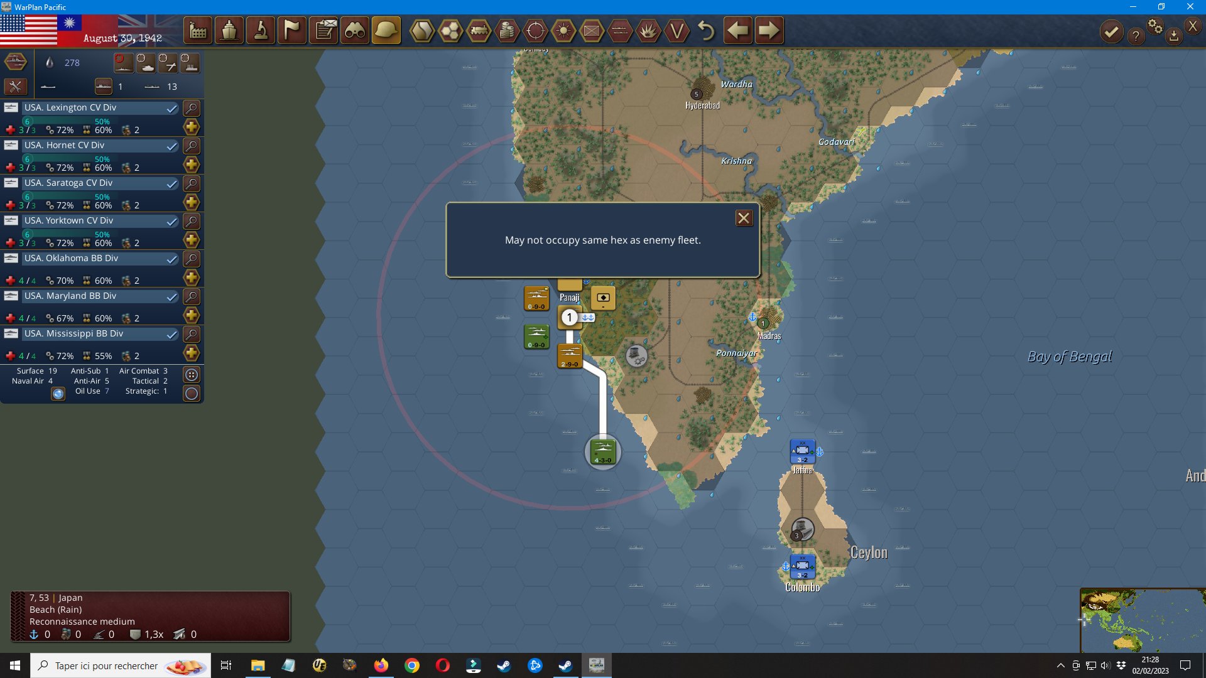1206x678 pixels.
Task: Toggle checkmark for Mississippi BB Div
Action: pyautogui.click(x=171, y=335)
